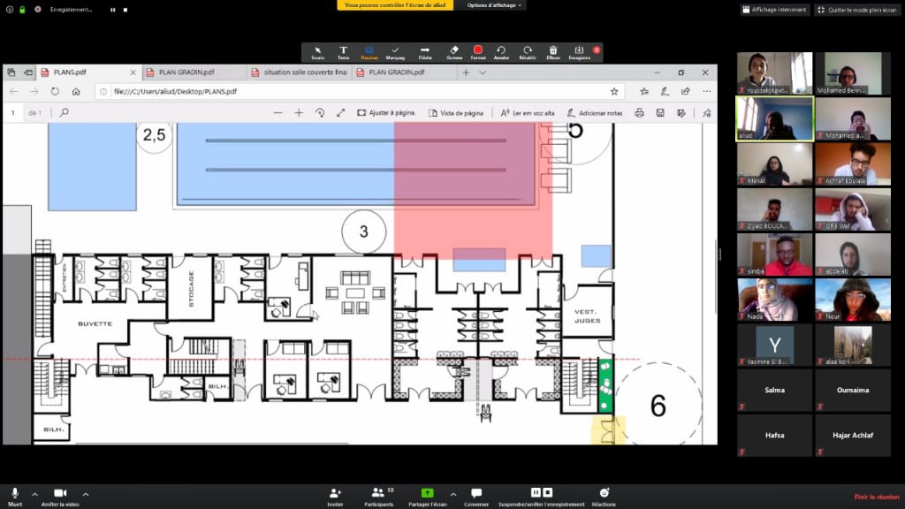The image size is (905, 509).
Task: Save annotations with Enregistrer icon
Action: [579, 52]
